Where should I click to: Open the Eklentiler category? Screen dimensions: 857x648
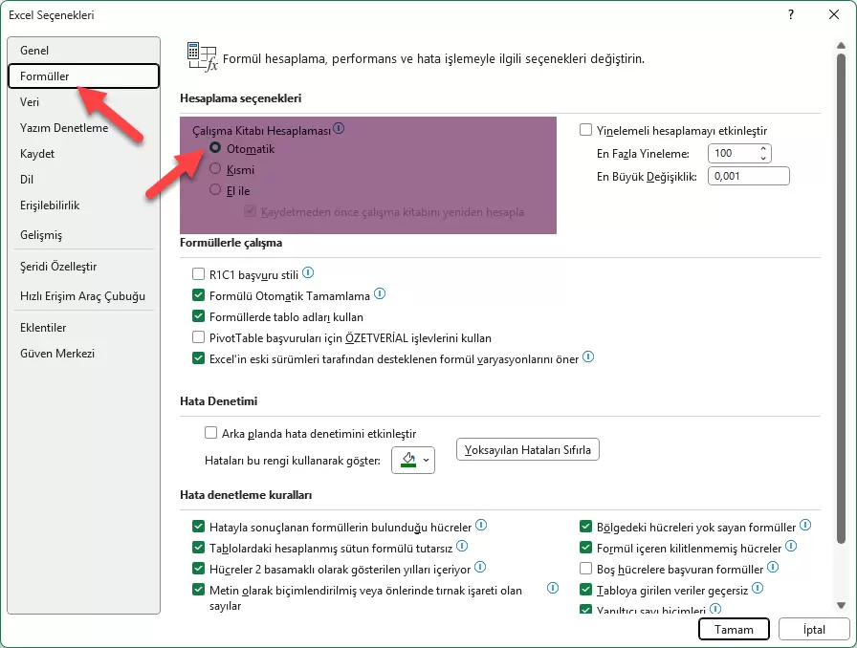pos(83,327)
